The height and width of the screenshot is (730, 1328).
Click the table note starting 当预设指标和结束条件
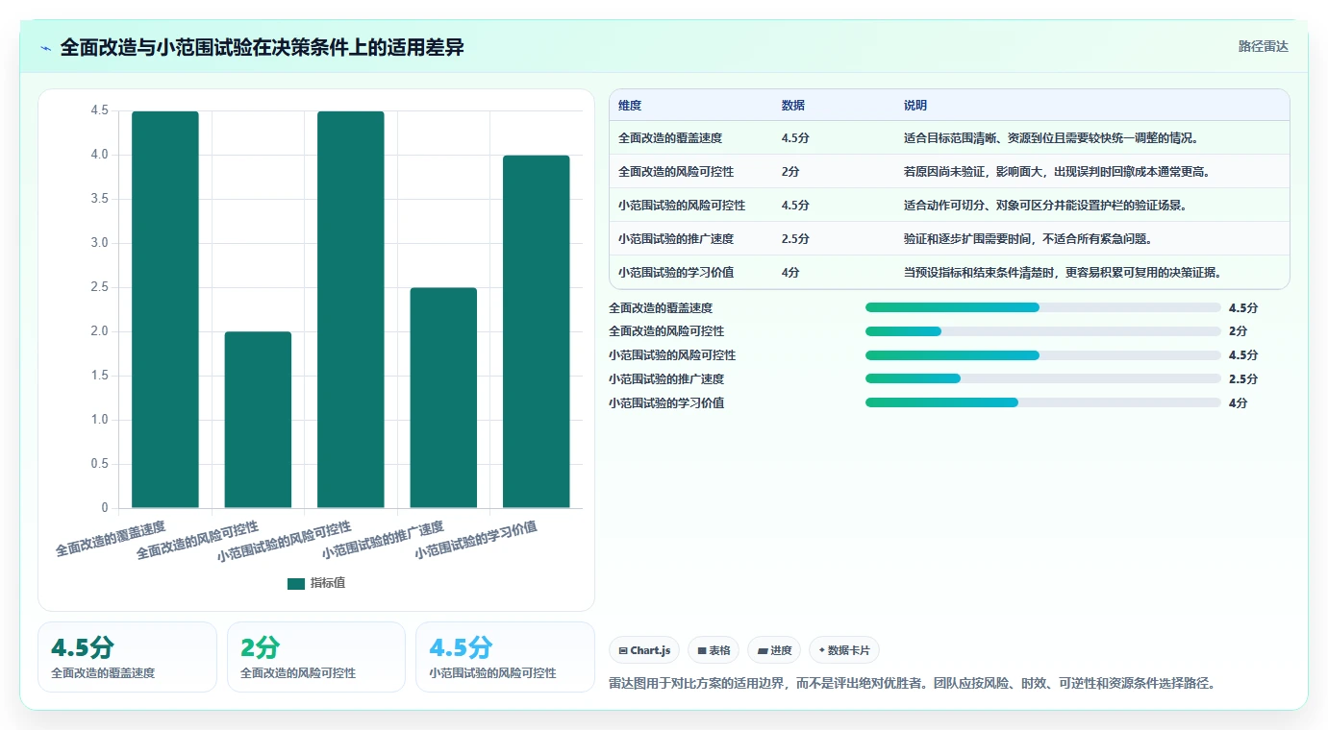1063,273
